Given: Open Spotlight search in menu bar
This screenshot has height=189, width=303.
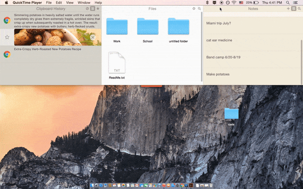Looking at the screenshot, I should coord(288,3).
